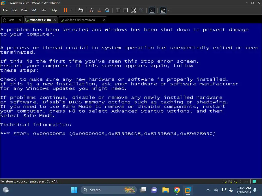Take a snapshot of this virtual machine
262x196 pixels.
[x=91, y=10]
